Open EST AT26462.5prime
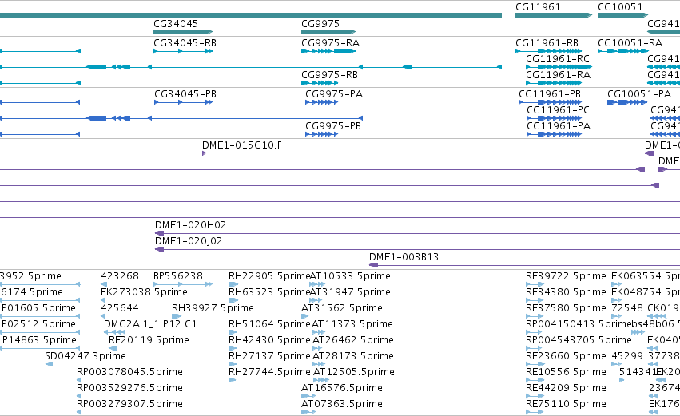Screen dimensions: 680x416 [353, 340]
